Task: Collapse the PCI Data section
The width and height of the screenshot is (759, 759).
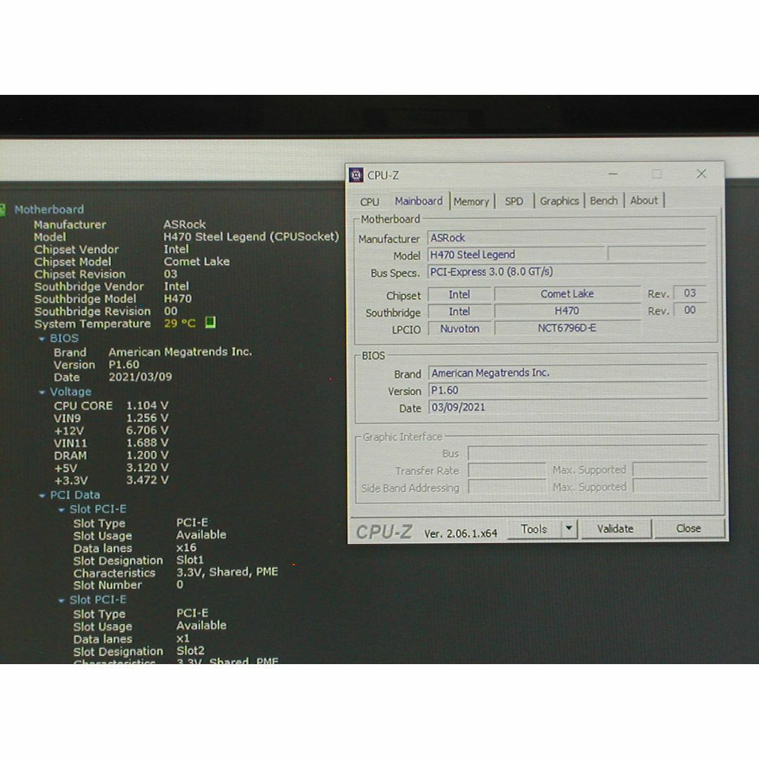Action: click(x=42, y=495)
